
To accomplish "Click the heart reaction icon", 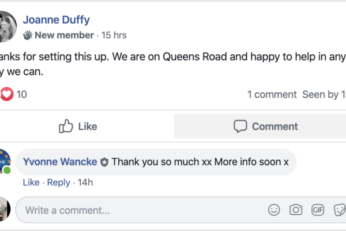I will tap(6, 94).
